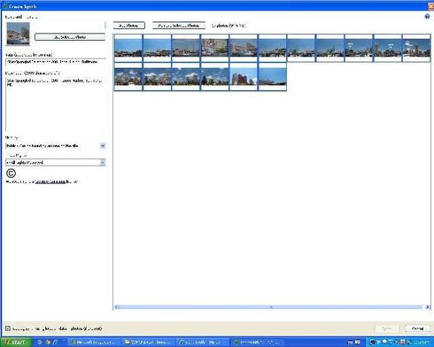
Task: Open the visibility dropdown showing Public
Action: tap(56, 146)
